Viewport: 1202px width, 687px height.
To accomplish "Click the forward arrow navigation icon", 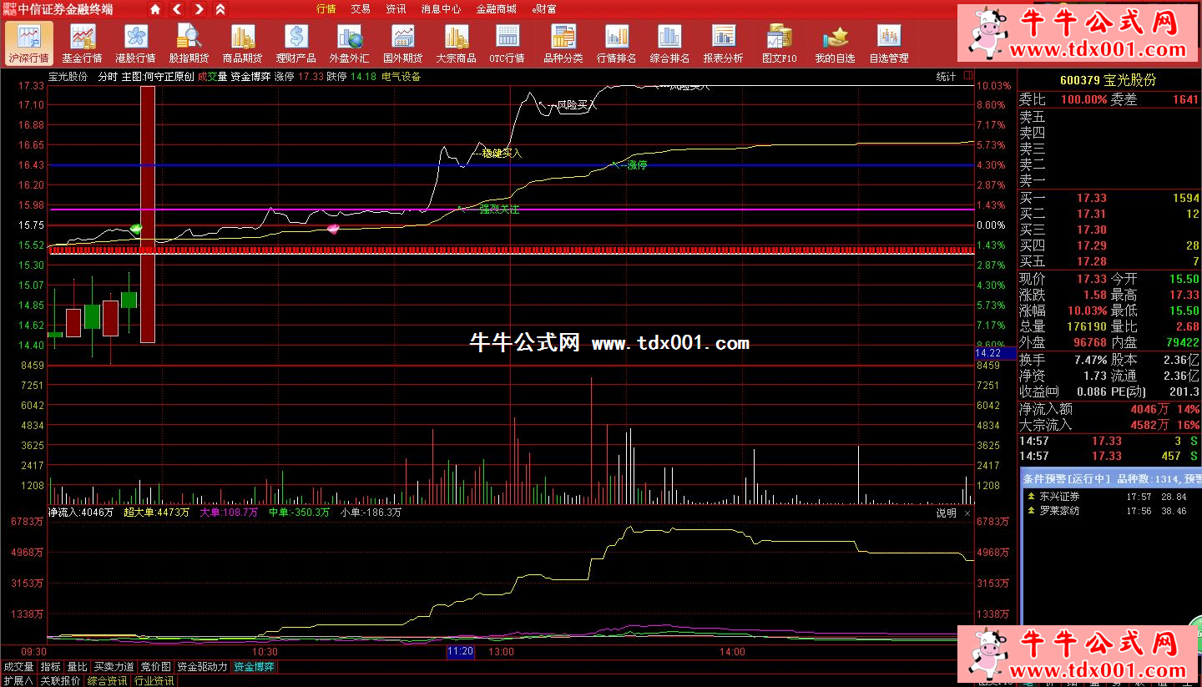I will [199, 9].
